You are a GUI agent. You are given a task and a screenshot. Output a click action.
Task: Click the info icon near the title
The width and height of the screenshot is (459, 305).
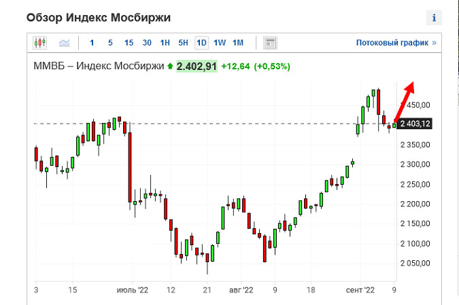433,18
